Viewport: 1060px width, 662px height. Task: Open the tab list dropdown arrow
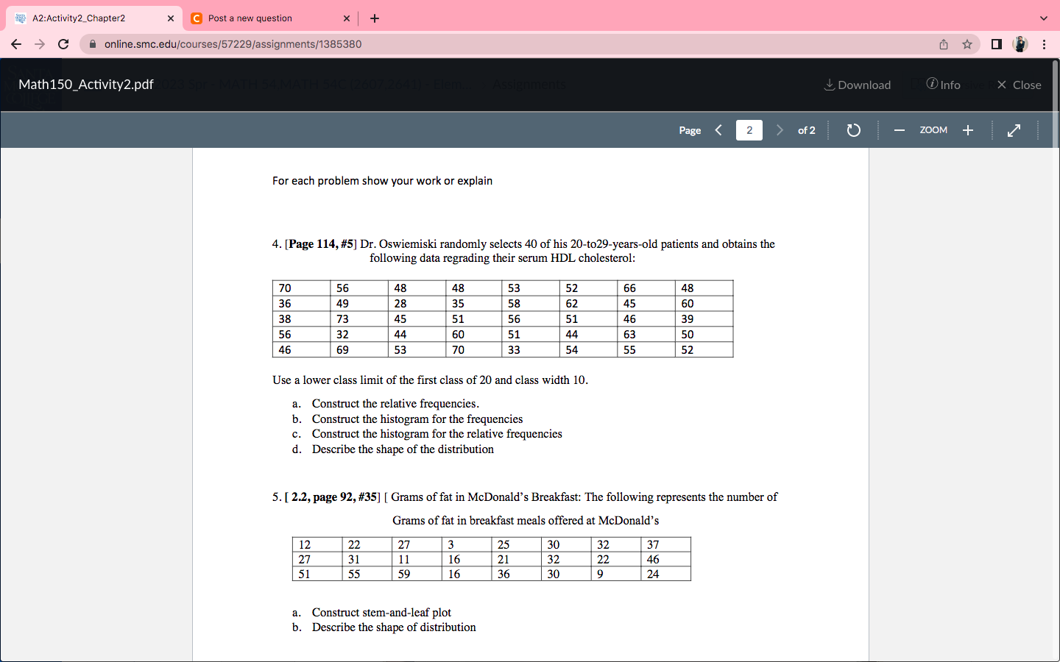[x=1043, y=18]
